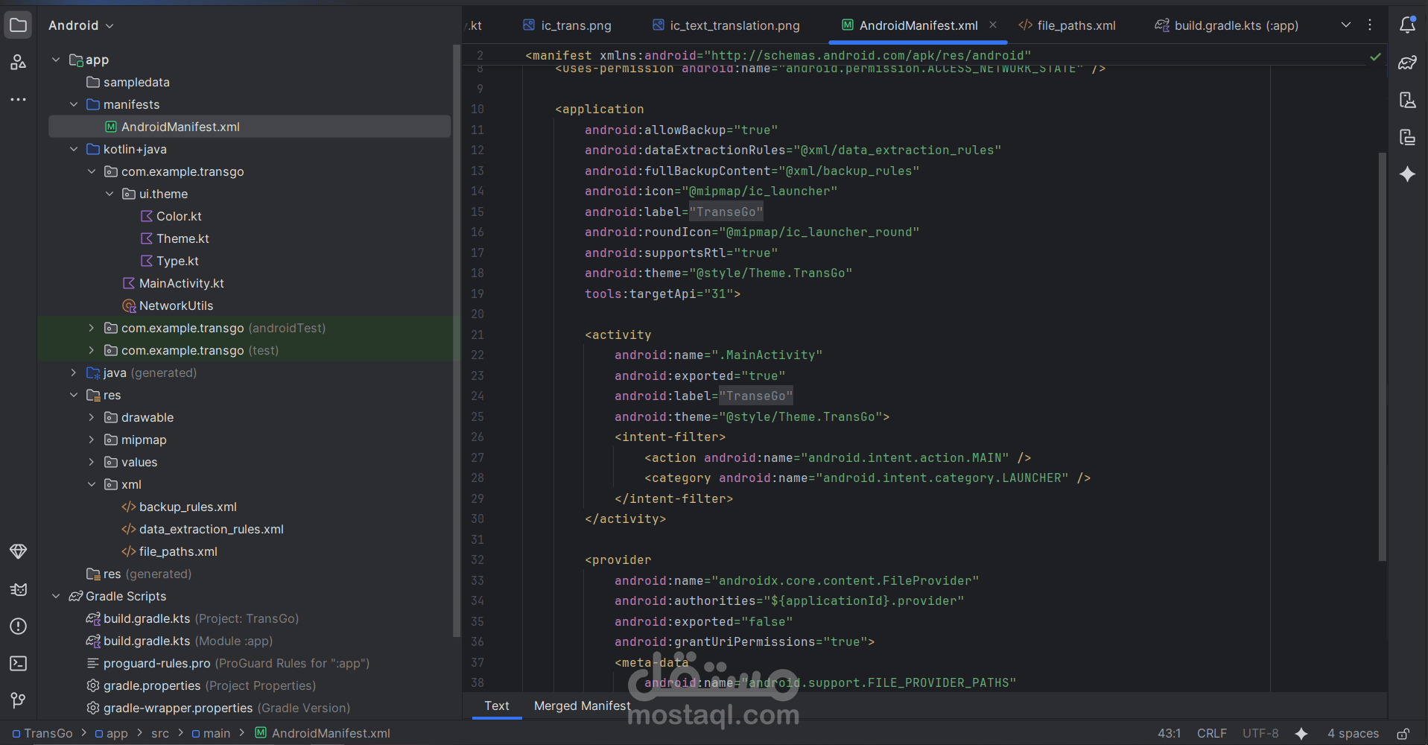The height and width of the screenshot is (745, 1428).
Task: Select the Text manifest view tab
Action: [497, 706]
